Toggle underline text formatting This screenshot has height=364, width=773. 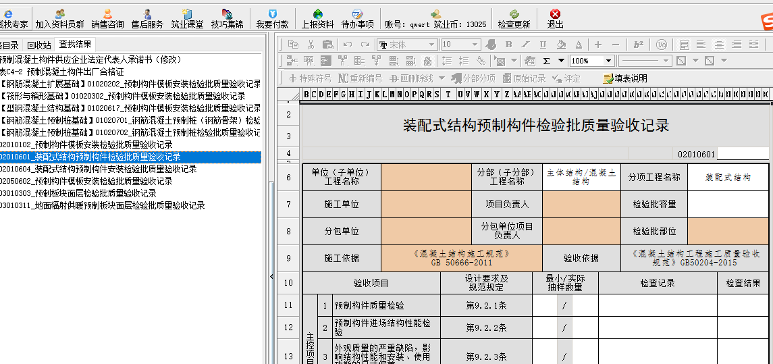point(543,45)
